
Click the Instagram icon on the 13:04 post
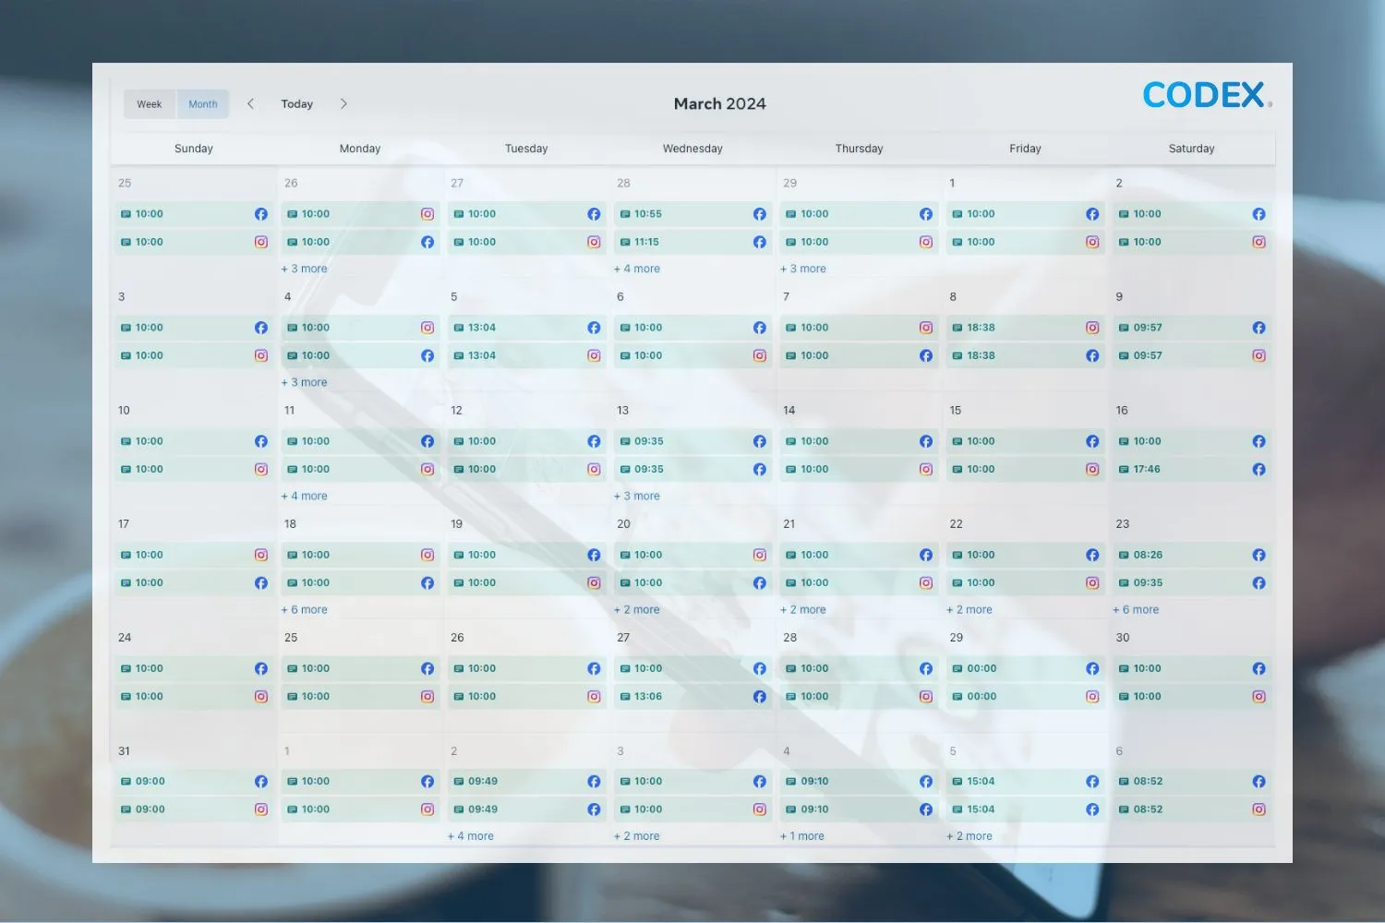click(x=594, y=355)
